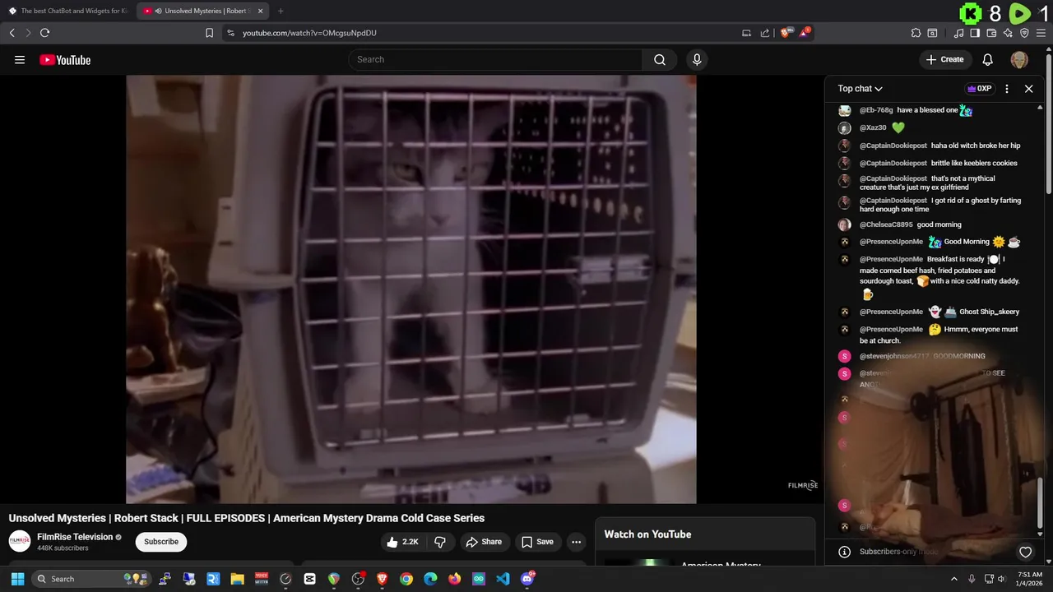The width and height of the screenshot is (1053, 592).
Task: Open YouTube notifications bell
Action: [988, 59]
